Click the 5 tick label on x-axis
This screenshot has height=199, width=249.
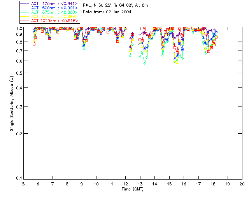pos(23,184)
